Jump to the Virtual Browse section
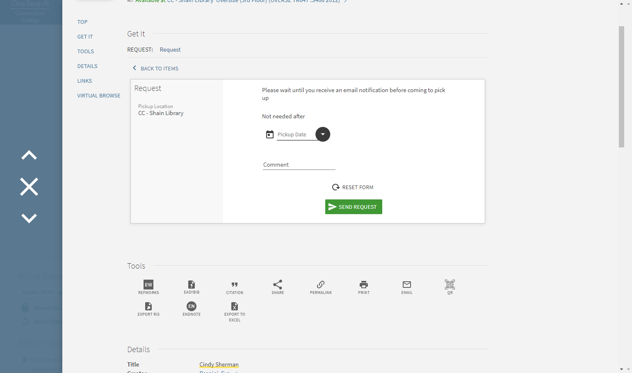 [x=99, y=96]
